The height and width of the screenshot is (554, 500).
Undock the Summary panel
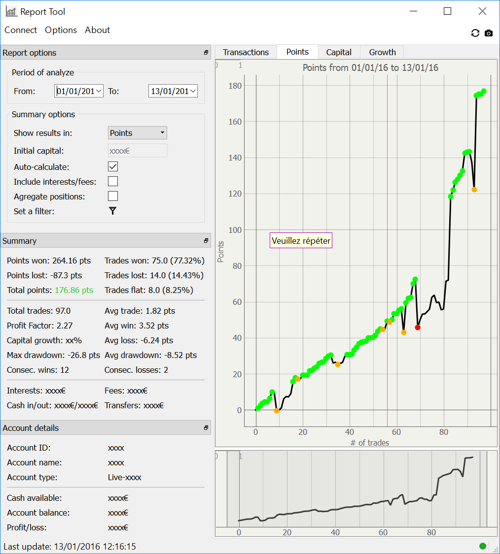pos(206,241)
